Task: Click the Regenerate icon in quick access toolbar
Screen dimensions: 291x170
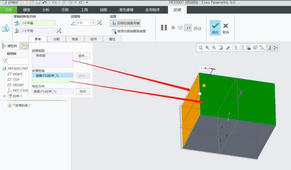Action: tap(64, 2)
